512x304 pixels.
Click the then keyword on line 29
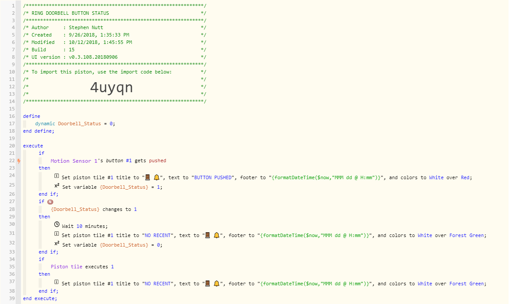coord(44,217)
